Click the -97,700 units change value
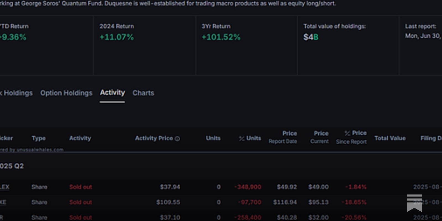The height and width of the screenshot is (221, 442). [249, 202]
